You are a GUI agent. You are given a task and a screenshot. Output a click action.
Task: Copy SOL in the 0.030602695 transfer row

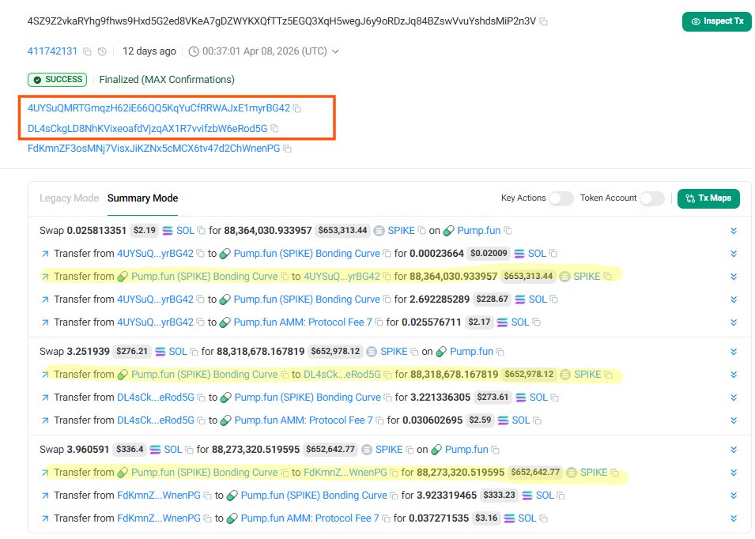(538, 421)
